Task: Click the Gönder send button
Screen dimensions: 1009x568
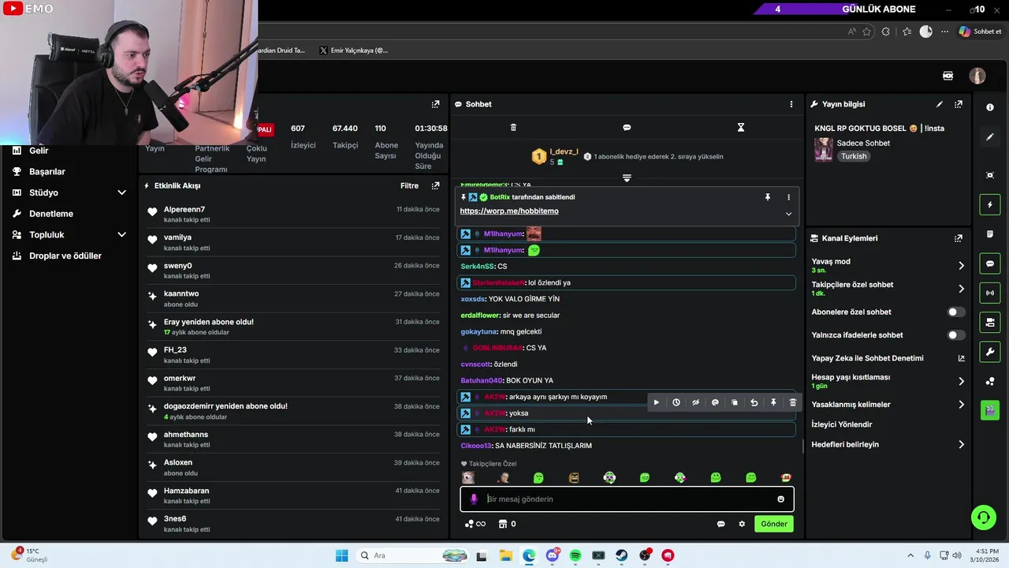Action: pos(773,524)
